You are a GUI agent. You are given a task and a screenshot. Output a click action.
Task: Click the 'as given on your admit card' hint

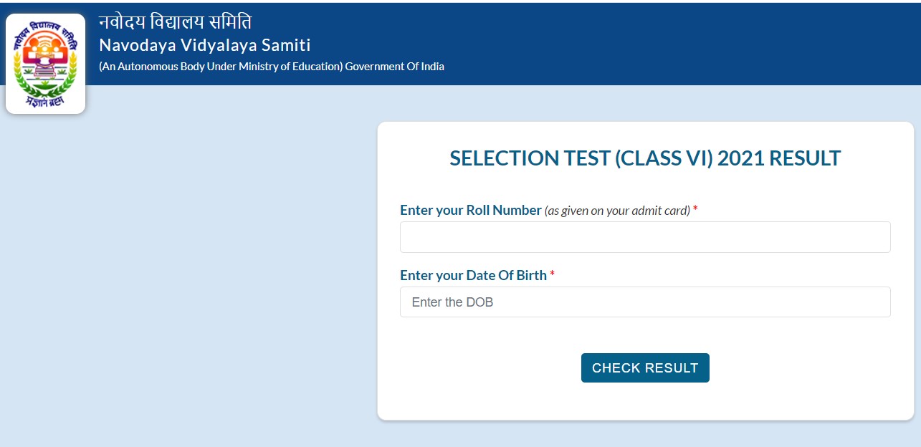pyautogui.click(x=617, y=211)
